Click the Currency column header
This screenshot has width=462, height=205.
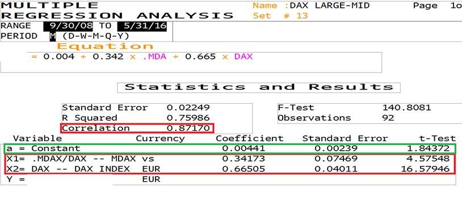pyautogui.click(x=160, y=139)
